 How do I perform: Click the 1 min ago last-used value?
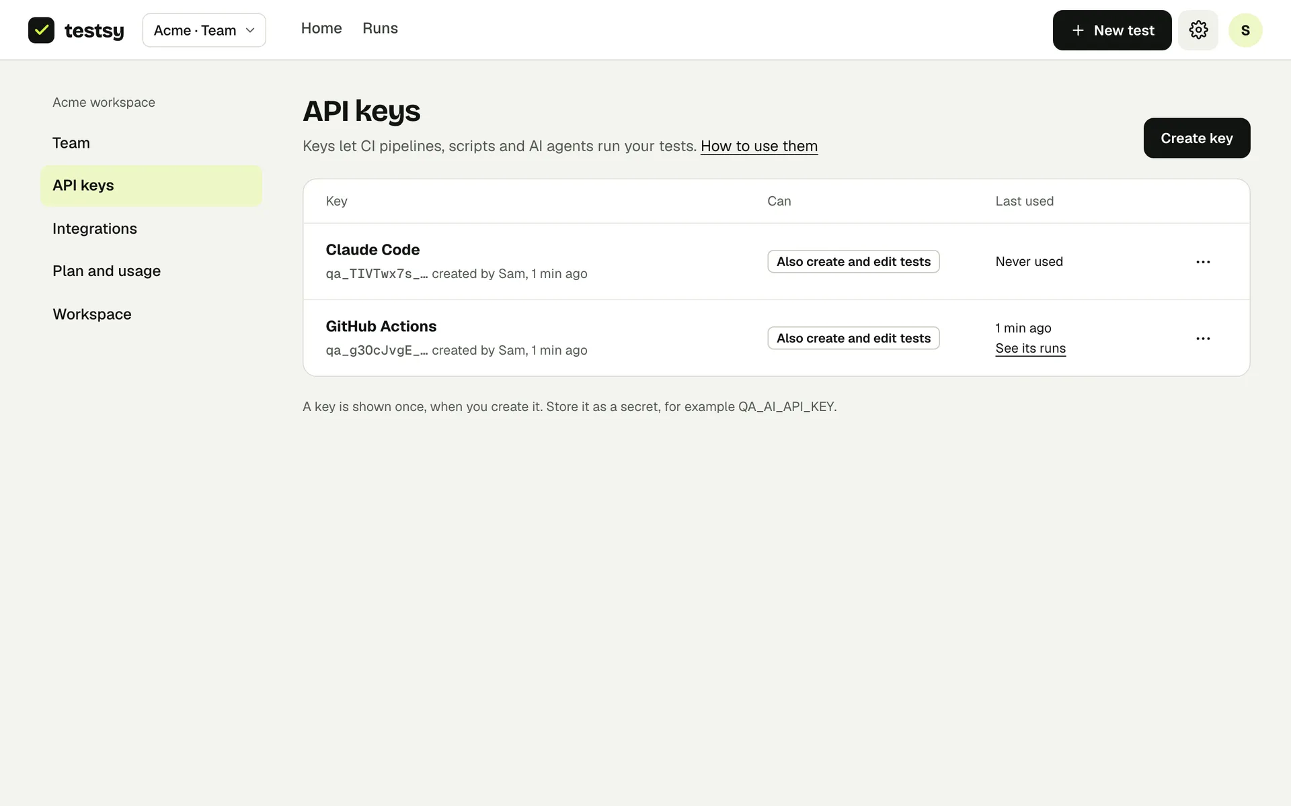point(1023,328)
